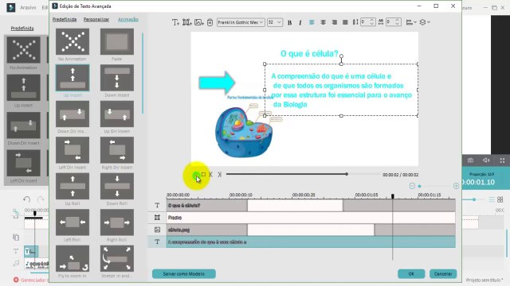Zoom in the dialog timeline
Screen dimensions: 510x286
pos(456,186)
